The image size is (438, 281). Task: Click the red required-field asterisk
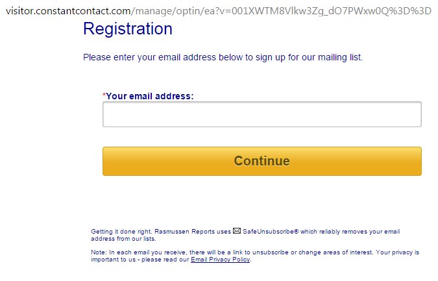tap(104, 95)
